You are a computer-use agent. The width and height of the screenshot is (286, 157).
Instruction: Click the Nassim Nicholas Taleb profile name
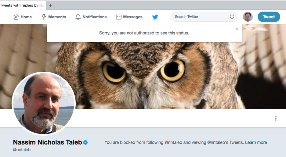click(47, 142)
